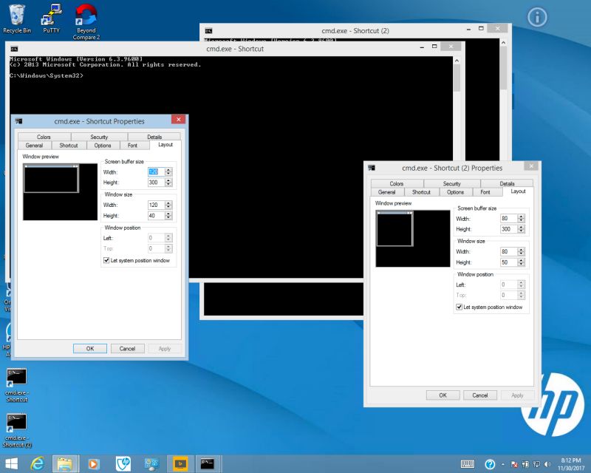
Task: Click the Windows Start button
Action: [11, 464]
